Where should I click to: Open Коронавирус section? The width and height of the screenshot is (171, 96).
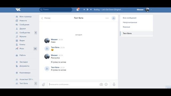[25, 73]
